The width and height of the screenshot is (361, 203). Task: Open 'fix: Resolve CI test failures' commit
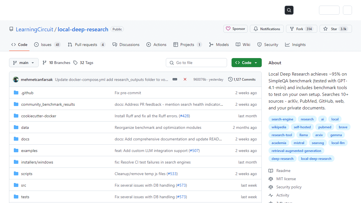coord(153,162)
